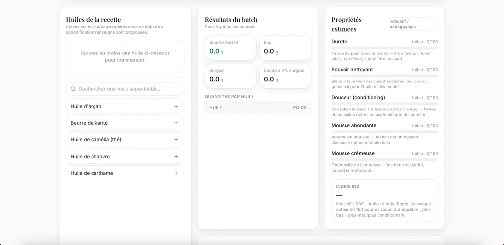Click the Soude (NaOH) result card
Viewport: 504px width, 245px height.
[x=230, y=48]
